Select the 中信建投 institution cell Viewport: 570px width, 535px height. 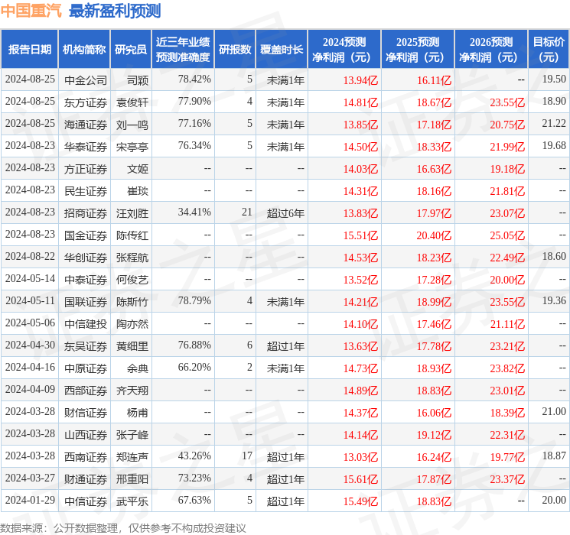(x=86, y=324)
